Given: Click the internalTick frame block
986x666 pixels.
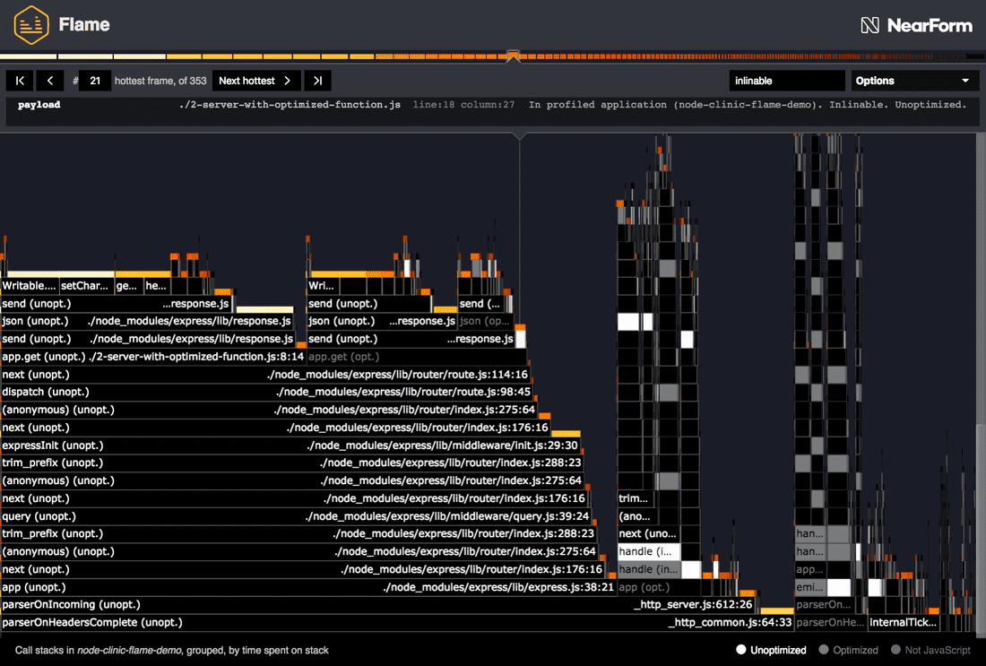Looking at the screenshot, I should (x=904, y=623).
